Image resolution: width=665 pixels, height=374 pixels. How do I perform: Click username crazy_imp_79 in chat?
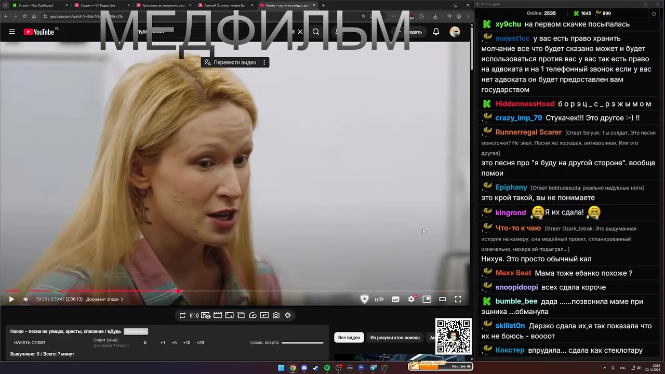[x=518, y=118]
